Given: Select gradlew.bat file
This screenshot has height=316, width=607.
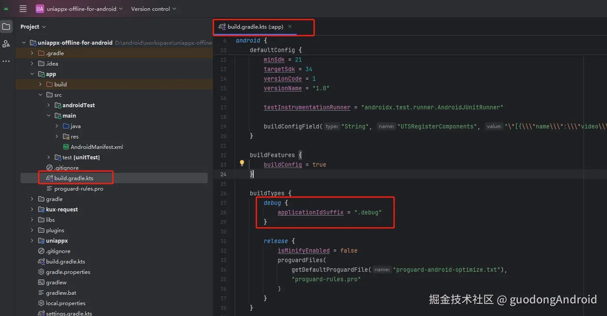Looking at the screenshot, I should click(61, 293).
